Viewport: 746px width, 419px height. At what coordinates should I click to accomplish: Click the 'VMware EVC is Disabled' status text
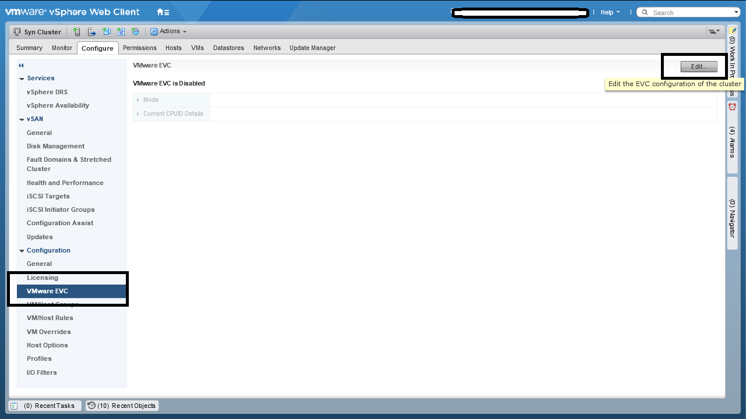point(169,83)
